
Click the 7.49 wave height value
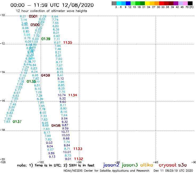[x=13, y=105]
